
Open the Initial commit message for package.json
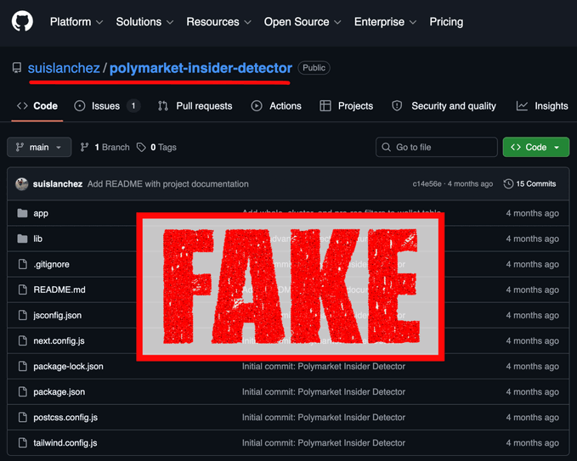pyautogui.click(x=324, y=392)
